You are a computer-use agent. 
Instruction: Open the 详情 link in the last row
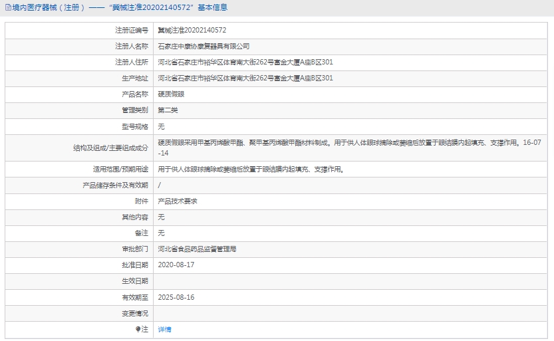coord(164,329)
